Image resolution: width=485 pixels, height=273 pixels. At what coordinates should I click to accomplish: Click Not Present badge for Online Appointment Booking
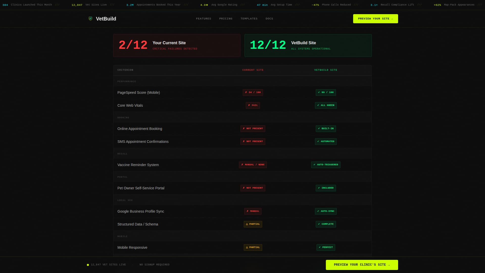[x=253, y=129]
